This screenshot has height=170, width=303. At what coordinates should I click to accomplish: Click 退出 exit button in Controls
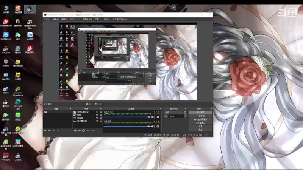tap(200, 130)
